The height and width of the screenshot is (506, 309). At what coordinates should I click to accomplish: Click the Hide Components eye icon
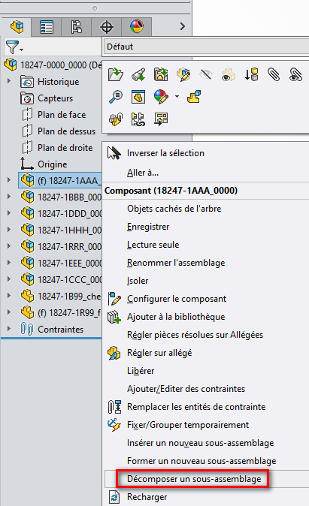tap(205, 74)
